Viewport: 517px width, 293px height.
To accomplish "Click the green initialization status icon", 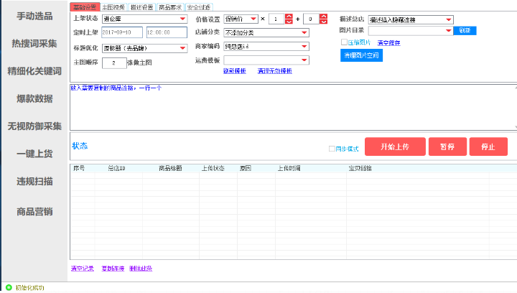I will [x=9, y=287].
